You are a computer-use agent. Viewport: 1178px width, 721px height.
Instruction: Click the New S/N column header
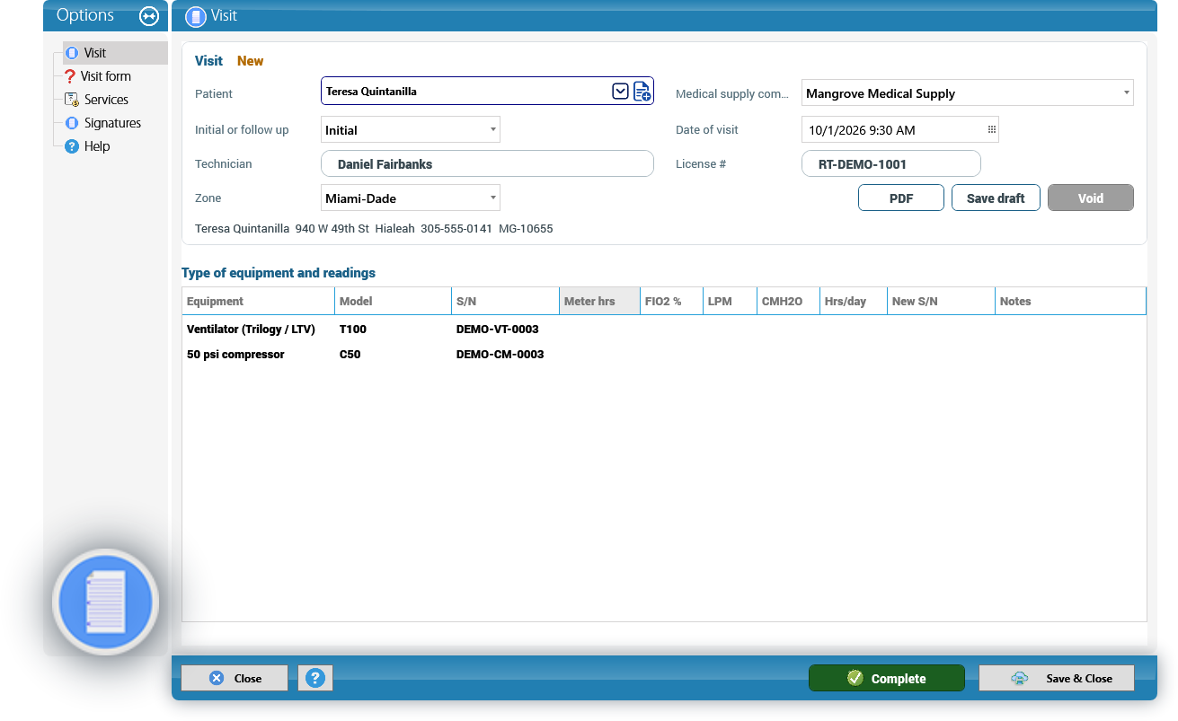point(941,301)
